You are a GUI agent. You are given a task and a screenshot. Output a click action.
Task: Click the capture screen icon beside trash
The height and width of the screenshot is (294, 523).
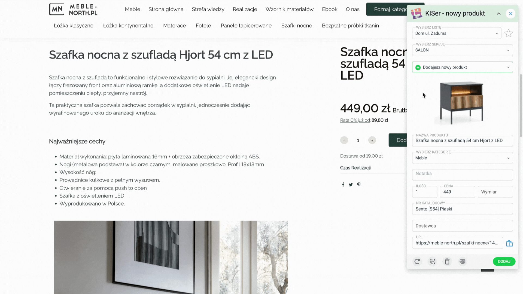pyautogui.click(x=462, y=261)
